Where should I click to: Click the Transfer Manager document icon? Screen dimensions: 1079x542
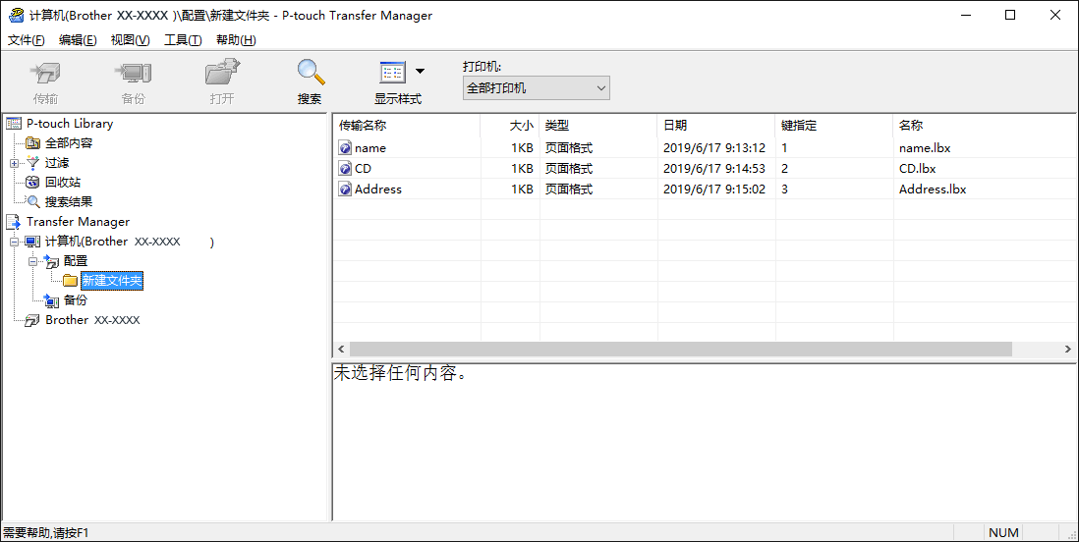(14, 222)
